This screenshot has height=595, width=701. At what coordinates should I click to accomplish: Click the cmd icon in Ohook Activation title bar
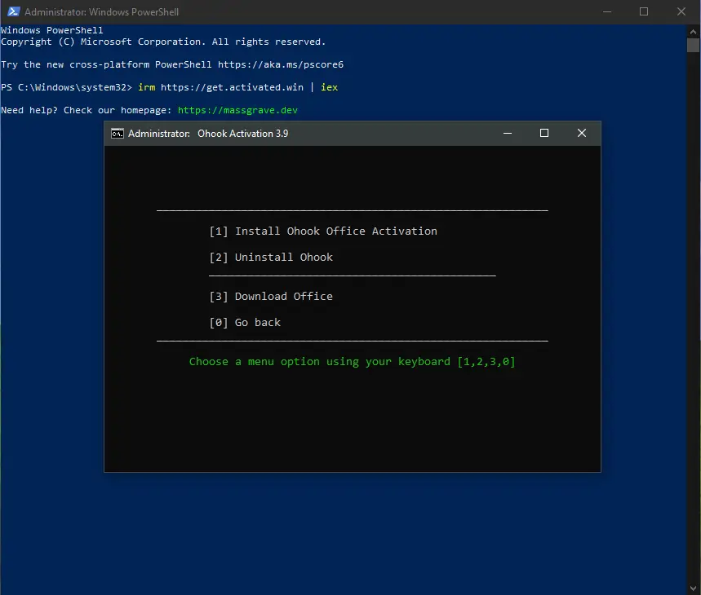pyautogui.click(x=118, y=134)
